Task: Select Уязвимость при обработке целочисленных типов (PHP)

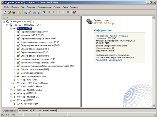Action: 48,66
